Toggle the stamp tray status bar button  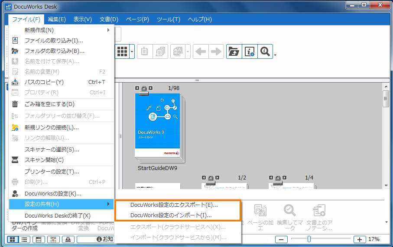tap(68, 240)
